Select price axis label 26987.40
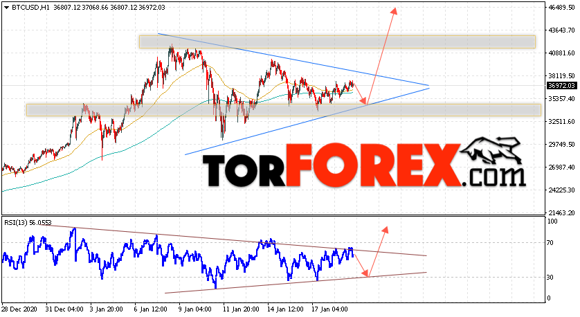This screenshot has width=580, height=317. [561, 167]
